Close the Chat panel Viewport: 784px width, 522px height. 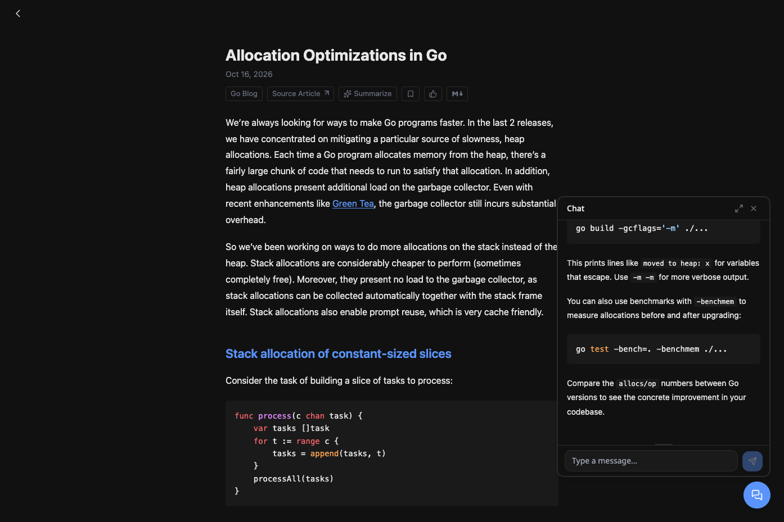point(754,208)
